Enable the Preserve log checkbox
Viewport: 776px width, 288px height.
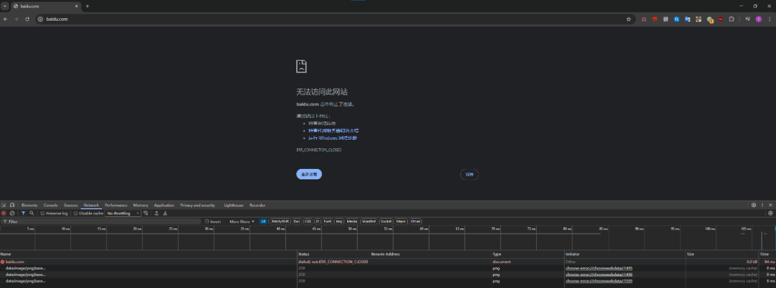point(43,213)
